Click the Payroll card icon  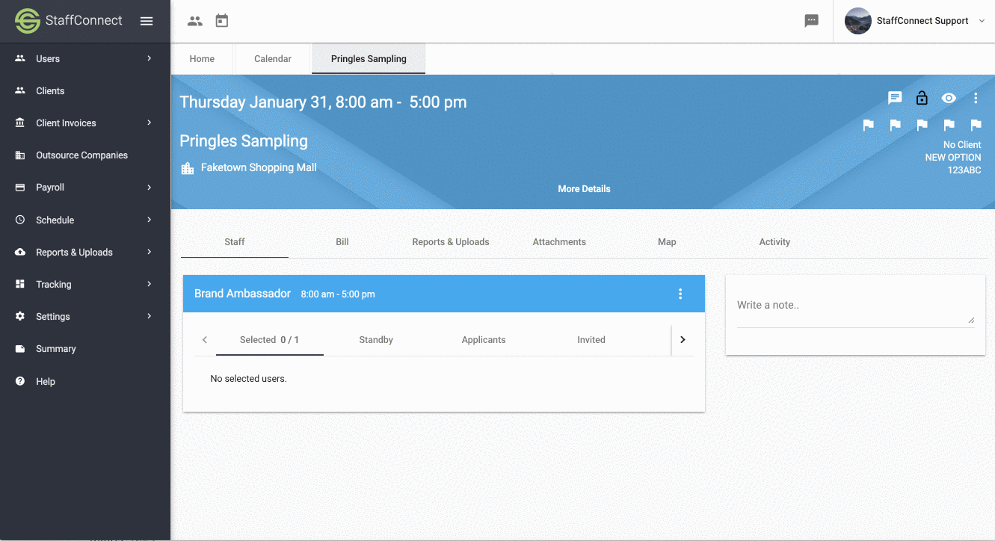tap(20, 188)
